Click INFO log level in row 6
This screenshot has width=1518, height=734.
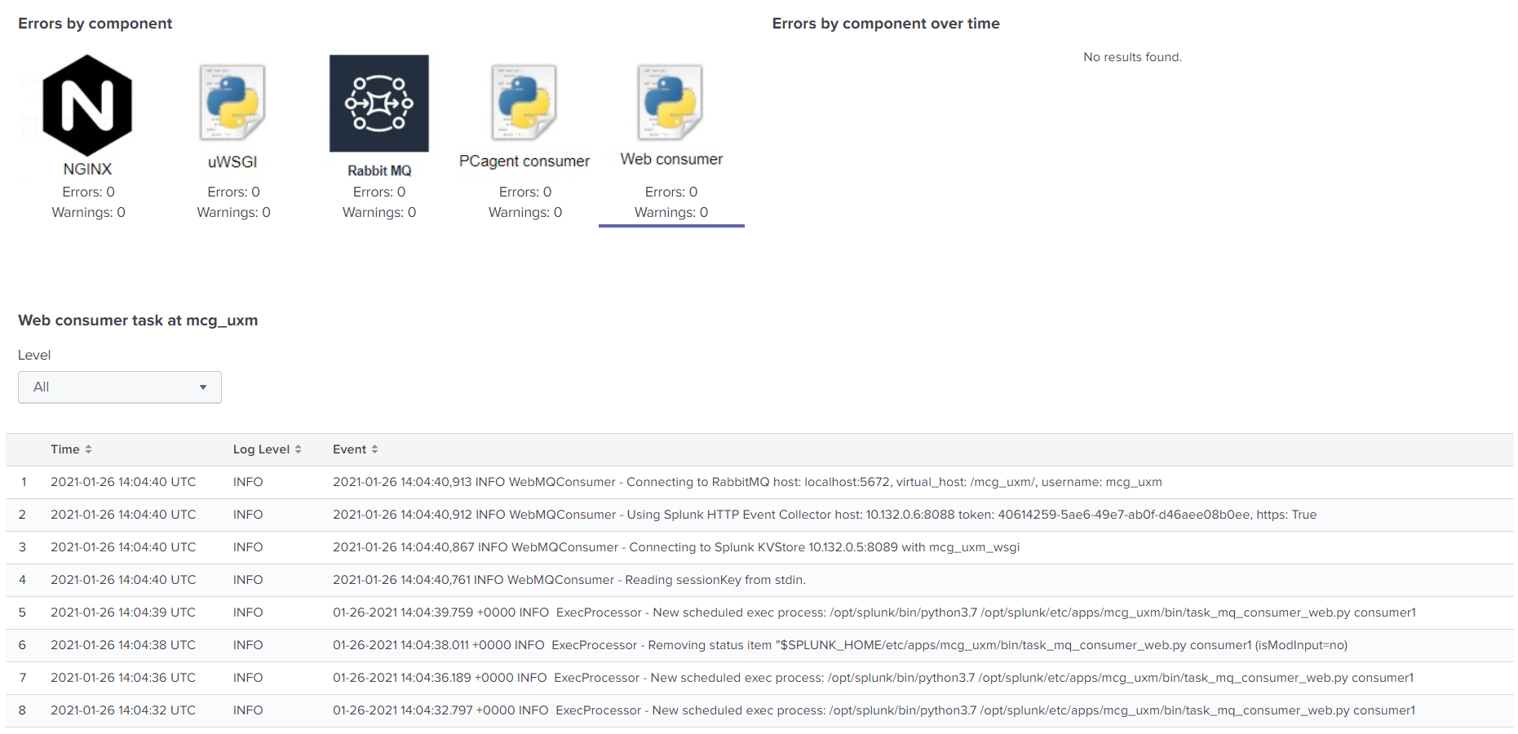(248, 645)
